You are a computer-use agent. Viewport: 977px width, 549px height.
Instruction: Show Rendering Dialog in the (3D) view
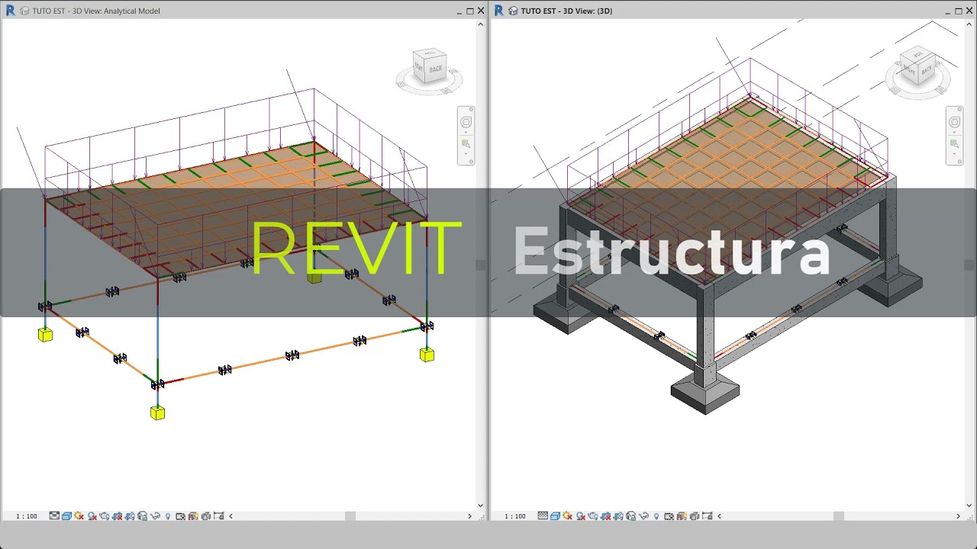pyautogui.click(x=593, y=516)
